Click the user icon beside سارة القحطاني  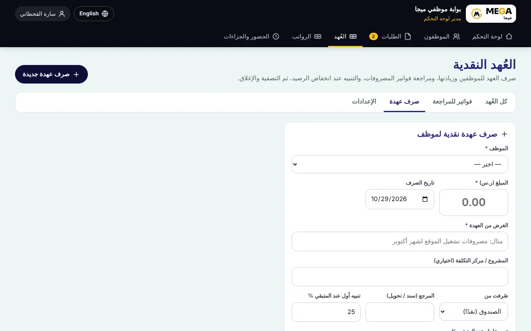pyautogui.click(x=62, y=14)
